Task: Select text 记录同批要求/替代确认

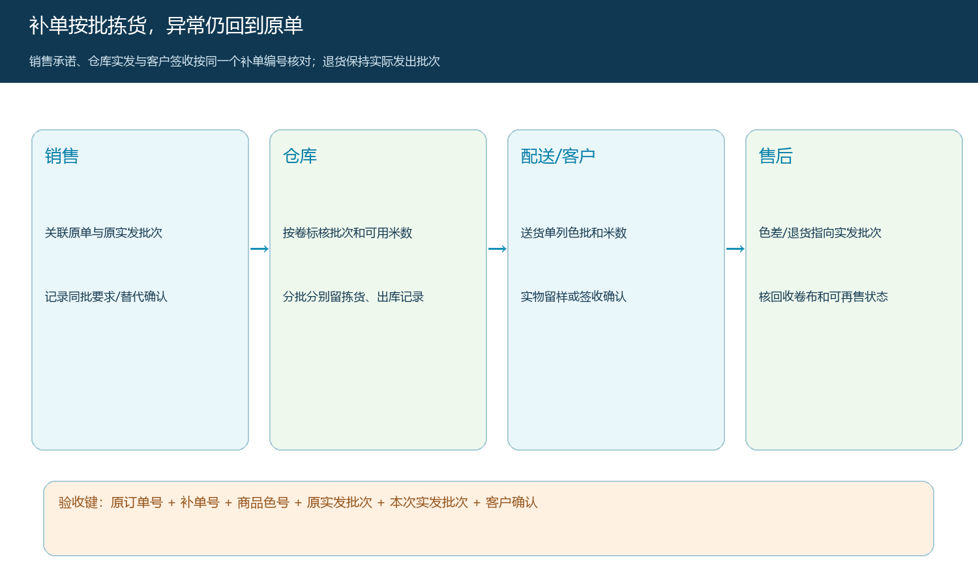Action: (x=106, y=297)
